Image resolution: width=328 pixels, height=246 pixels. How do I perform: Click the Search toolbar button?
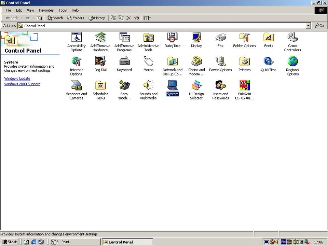point(55,18)
